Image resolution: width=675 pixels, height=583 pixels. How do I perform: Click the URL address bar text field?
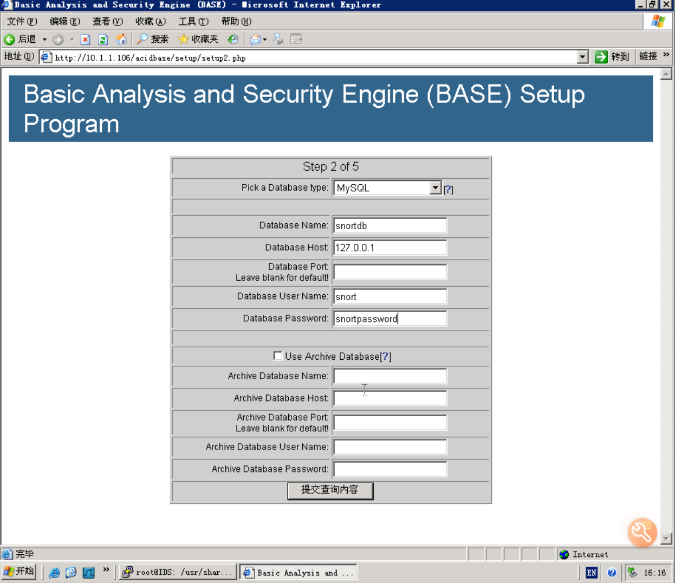click(x=314, y=57)
